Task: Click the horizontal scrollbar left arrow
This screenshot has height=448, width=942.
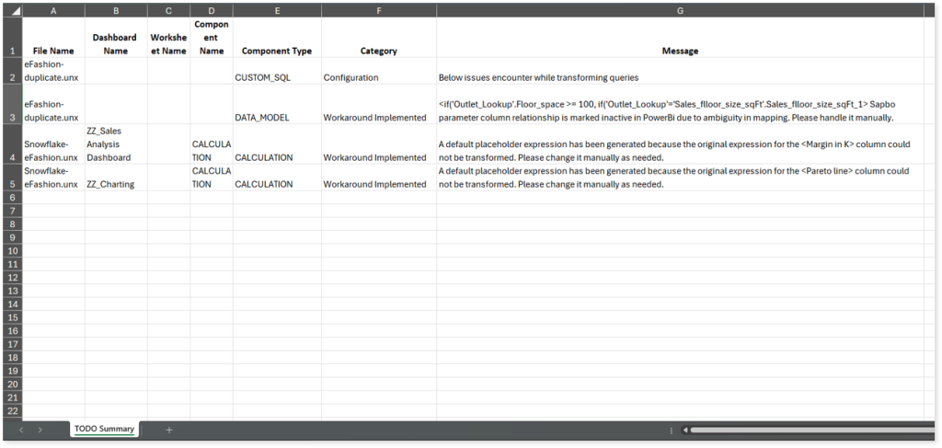Action: 684,430
